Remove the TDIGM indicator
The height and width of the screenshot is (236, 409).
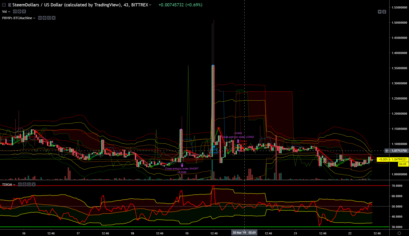point(34,185)
